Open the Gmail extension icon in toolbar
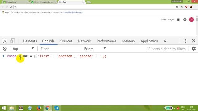This screenshot has height=111, width=198. (x=182, y=7)
